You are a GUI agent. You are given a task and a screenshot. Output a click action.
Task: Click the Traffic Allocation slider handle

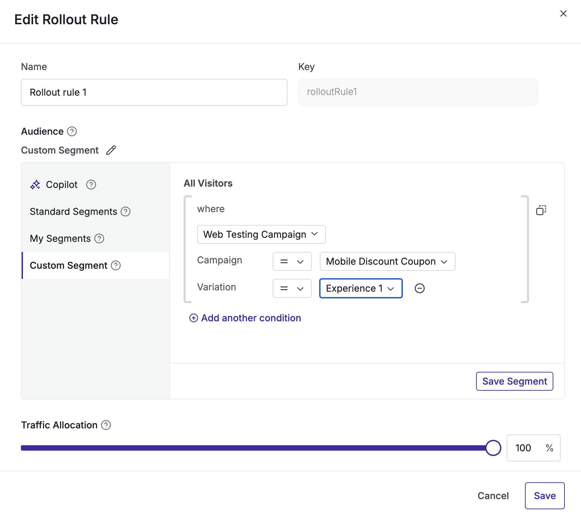493,448
